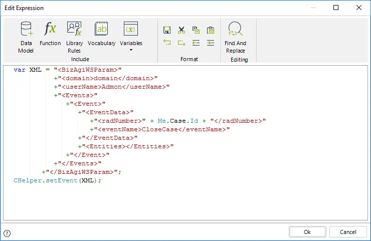Click the Redo arrow icon

[x=181, y=43]
